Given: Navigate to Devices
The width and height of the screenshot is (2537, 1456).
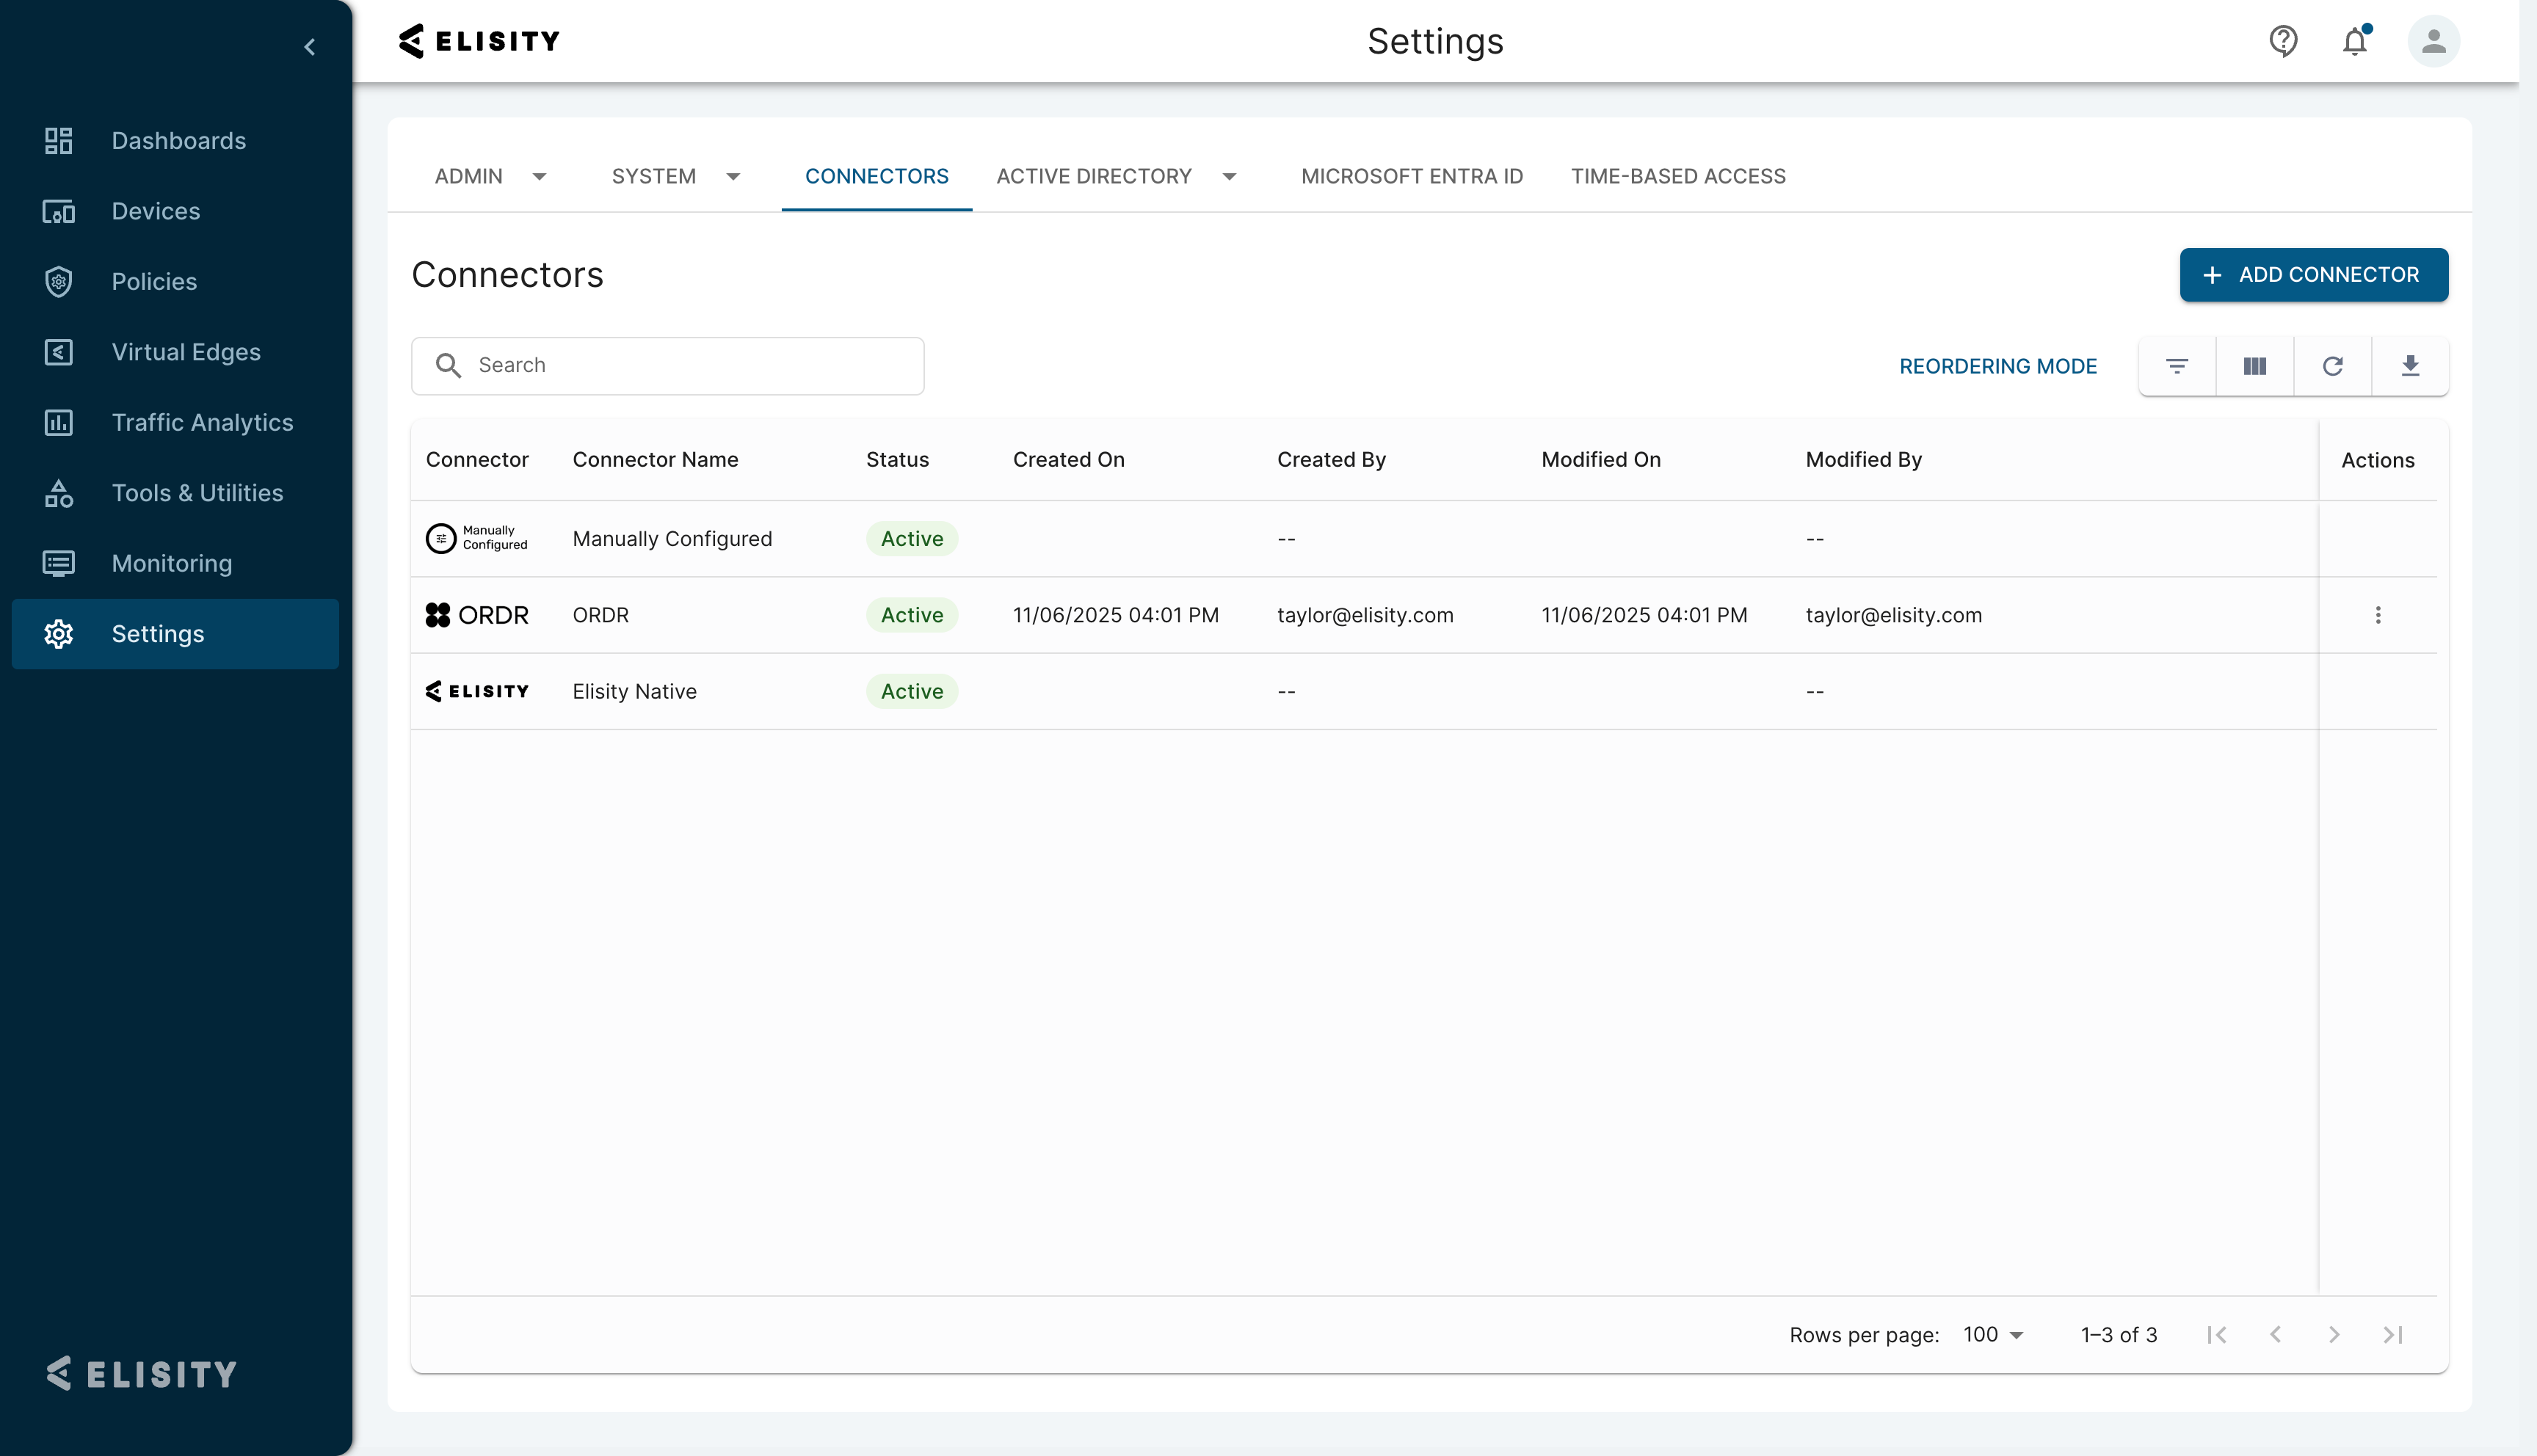Looking at the screenshot, I should [156, 212].
